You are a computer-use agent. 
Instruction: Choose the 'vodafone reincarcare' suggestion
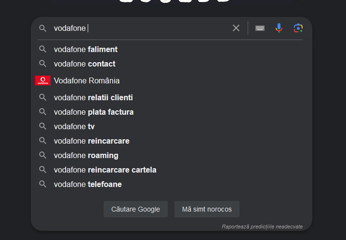92,141
